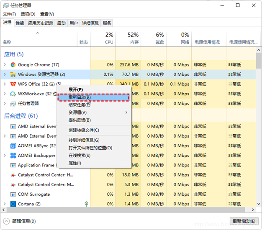Expand the Cortana (2) process group
Screen dimensions: 262x230
(5, 204)
